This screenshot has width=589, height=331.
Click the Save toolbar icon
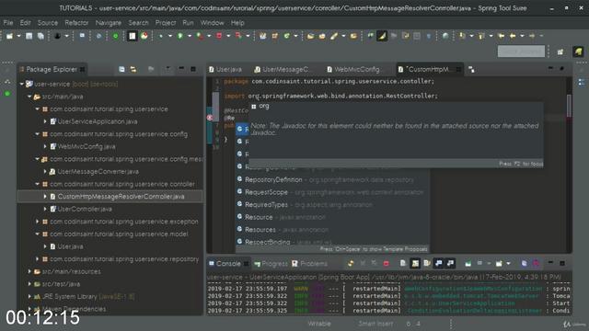click(x=29, y=36)
